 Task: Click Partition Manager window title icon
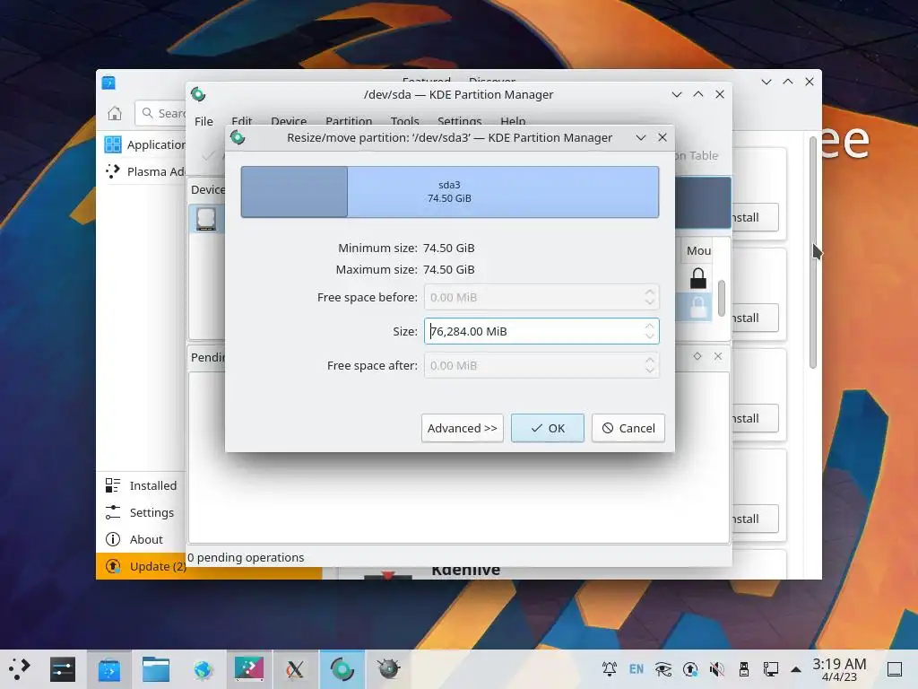pyautogui.click(x=198, y=94)
